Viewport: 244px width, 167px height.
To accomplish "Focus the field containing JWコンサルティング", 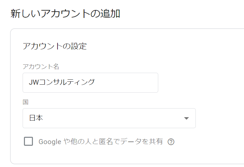I will [x=90, y=83].
